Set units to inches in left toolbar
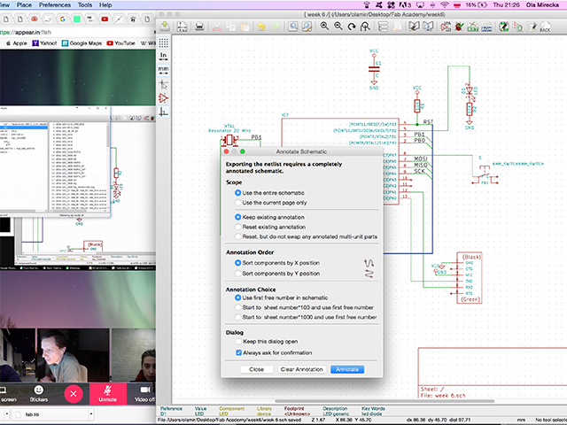 [163, 57]
